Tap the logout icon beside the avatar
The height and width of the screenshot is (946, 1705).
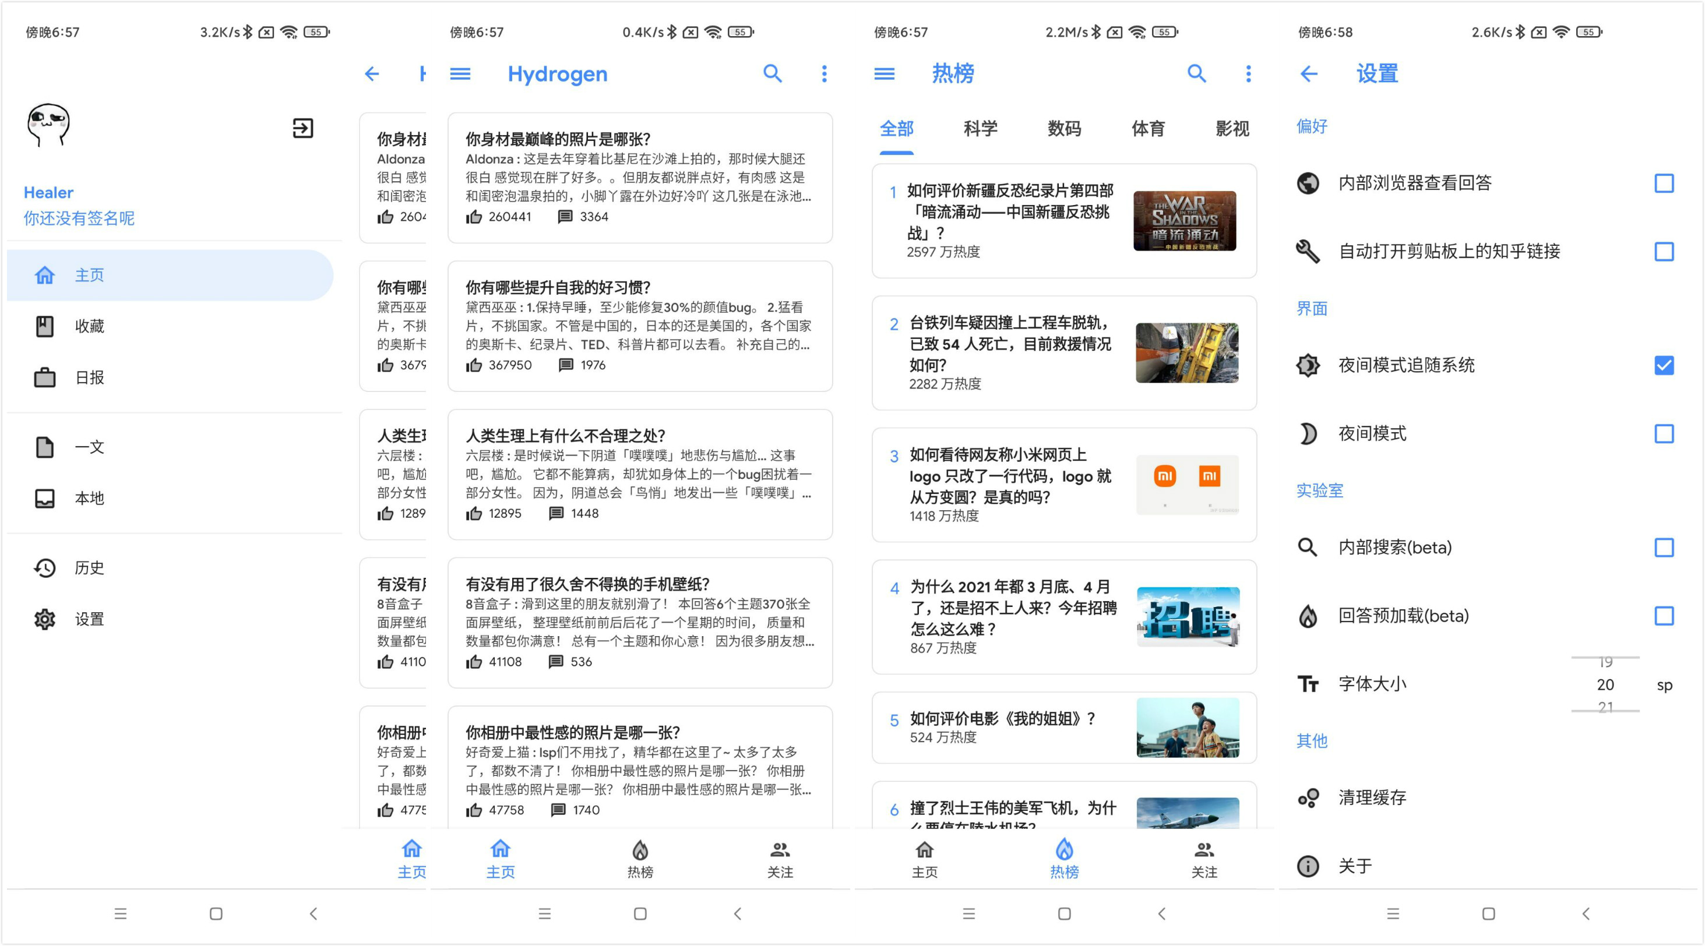(302, 128)
